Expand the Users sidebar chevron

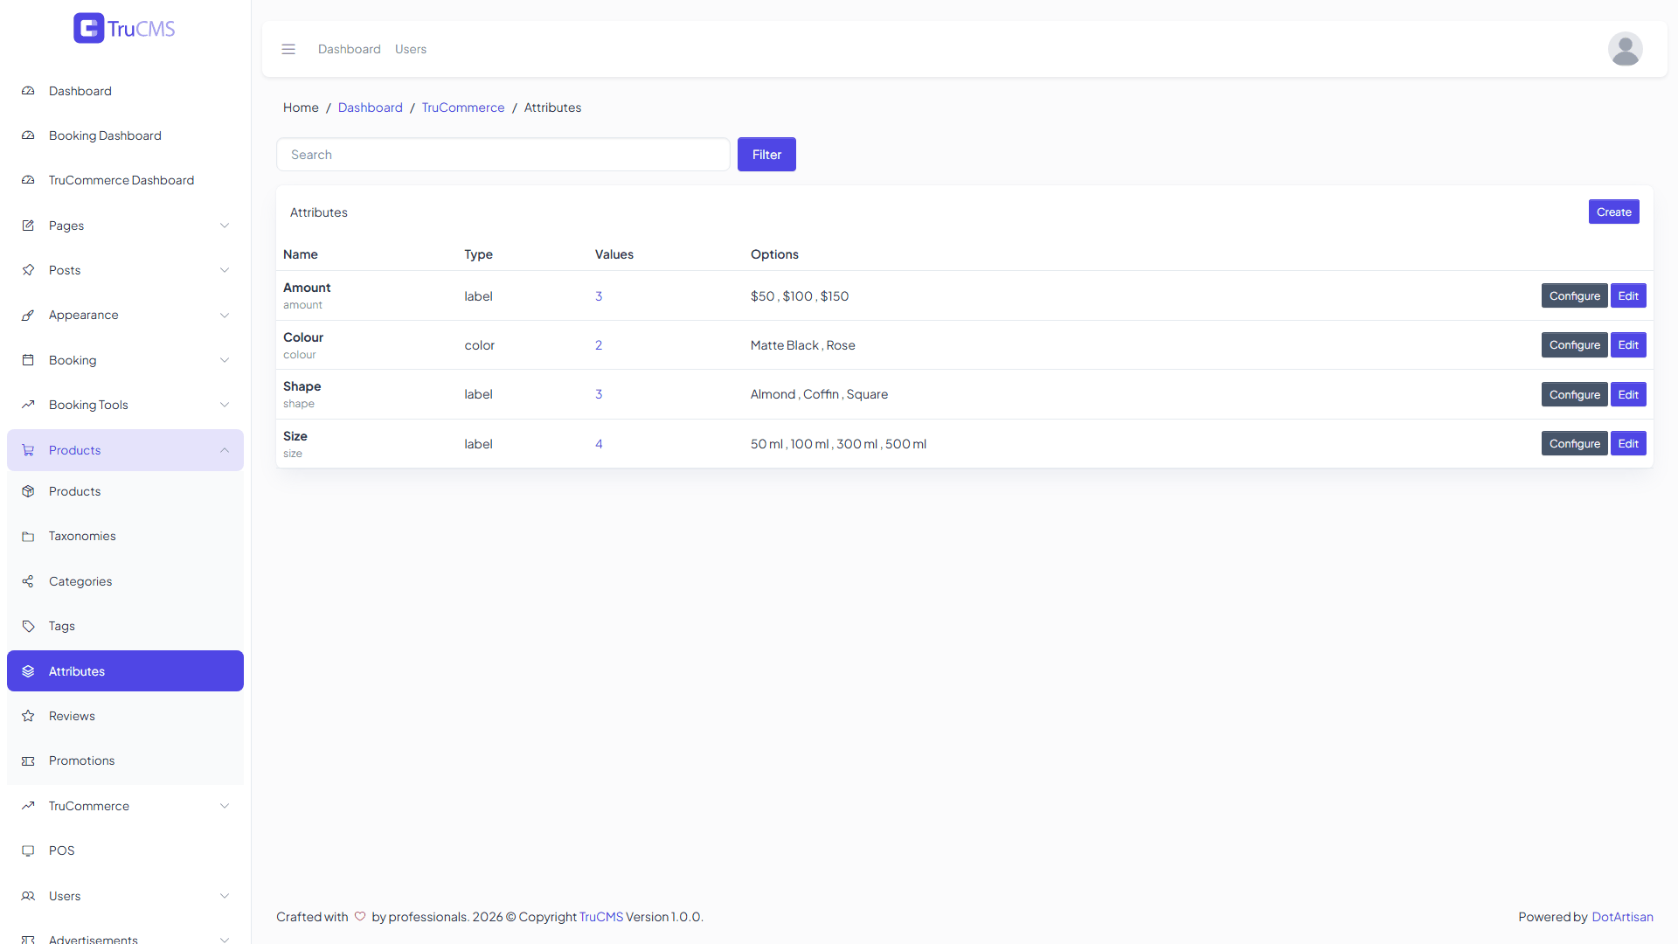tap(225, 896)
